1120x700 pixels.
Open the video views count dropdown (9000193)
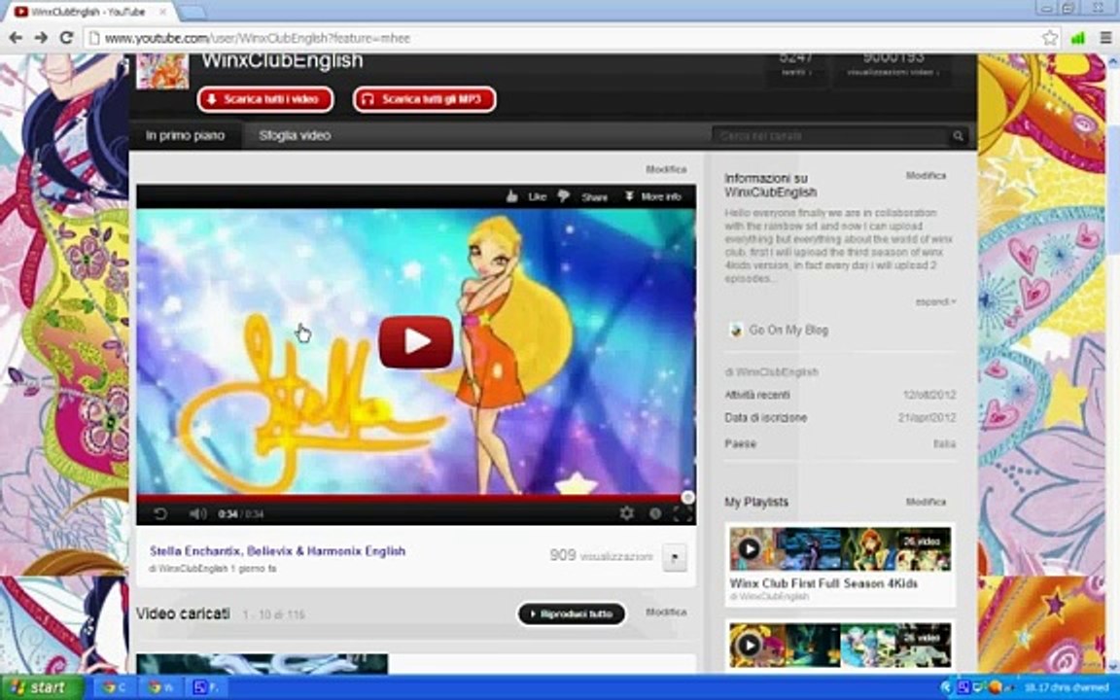pyautogui.click(x=892, y=66)
